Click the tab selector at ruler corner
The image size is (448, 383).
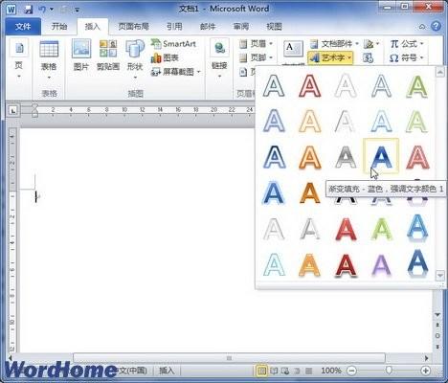pos(13,110)
